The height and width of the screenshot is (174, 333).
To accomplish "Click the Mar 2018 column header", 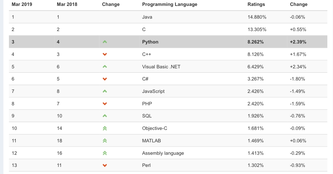I will (x=67, y=4).
